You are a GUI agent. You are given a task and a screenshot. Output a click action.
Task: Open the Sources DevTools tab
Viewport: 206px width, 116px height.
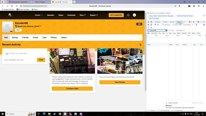(172, 22)
